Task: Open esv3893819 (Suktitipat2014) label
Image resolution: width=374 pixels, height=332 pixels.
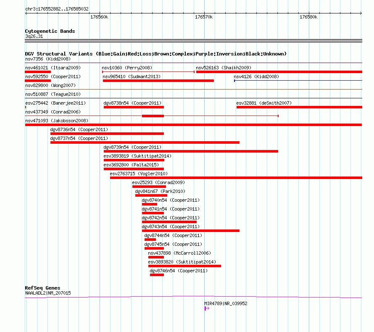Action: (137, 156)
